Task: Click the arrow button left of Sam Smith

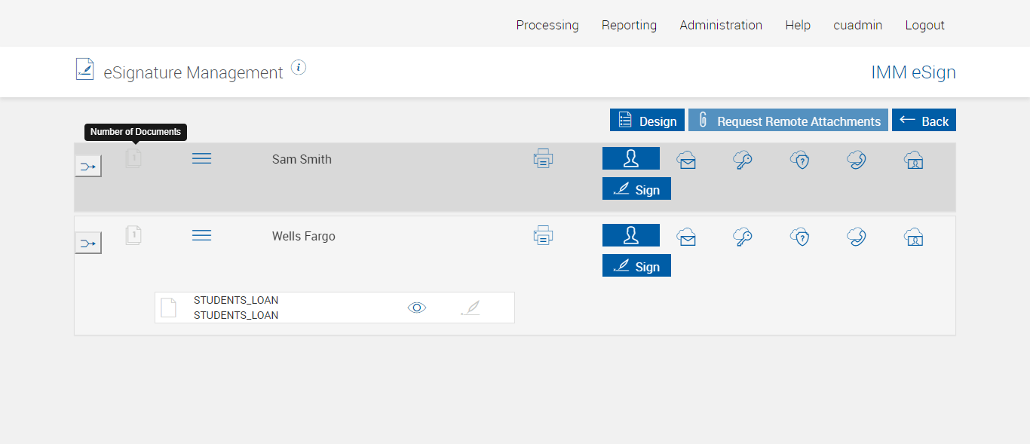Action: point(88,166)
